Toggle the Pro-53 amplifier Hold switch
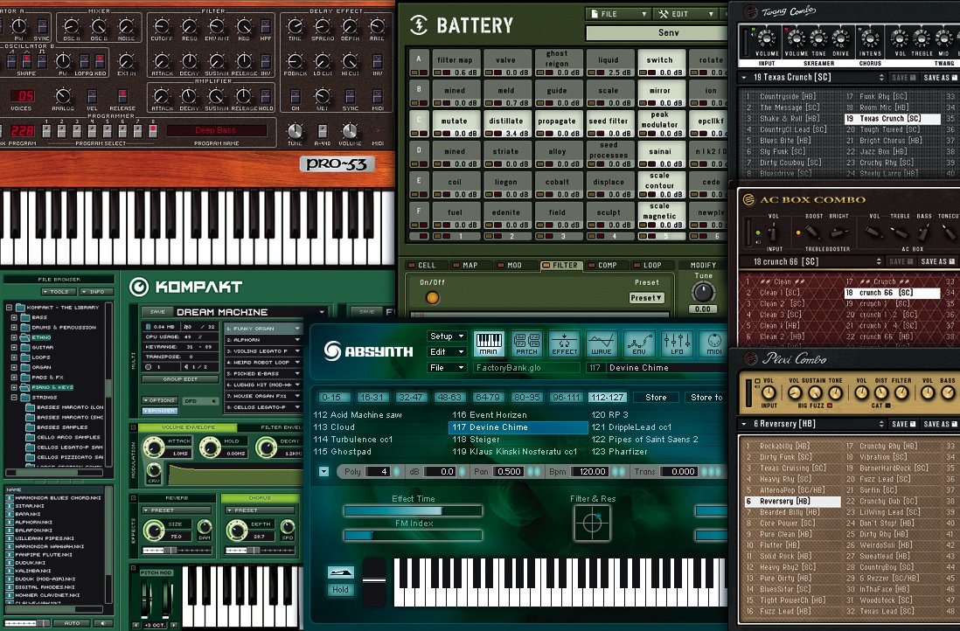 tap(266, 96)
